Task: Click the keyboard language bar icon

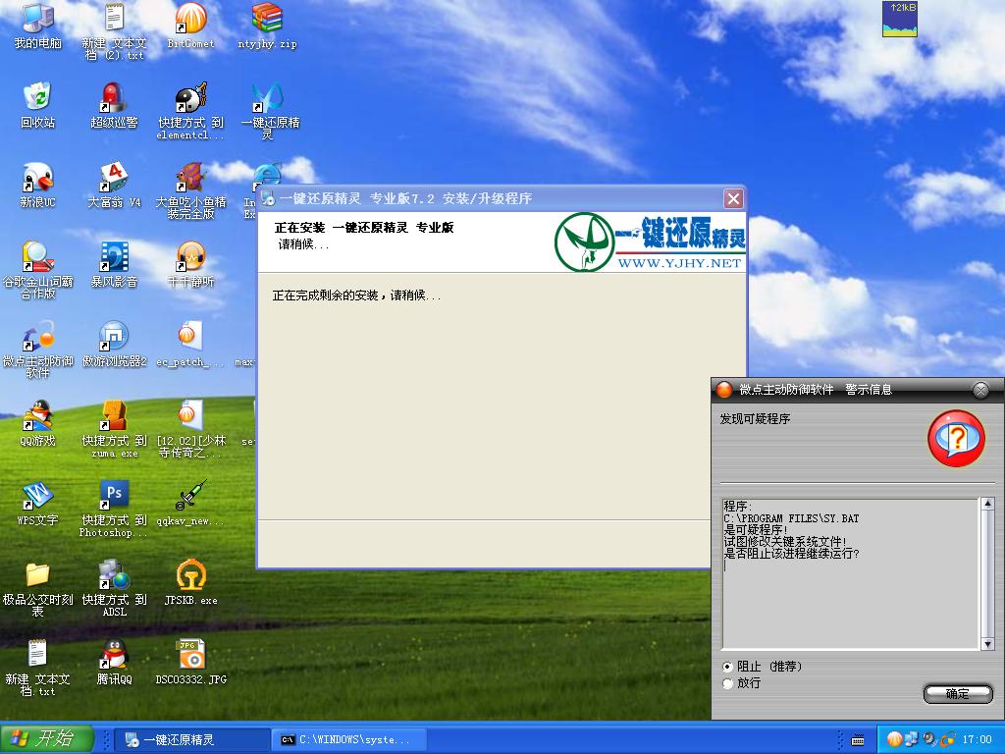Action: (x=858, y=740)
